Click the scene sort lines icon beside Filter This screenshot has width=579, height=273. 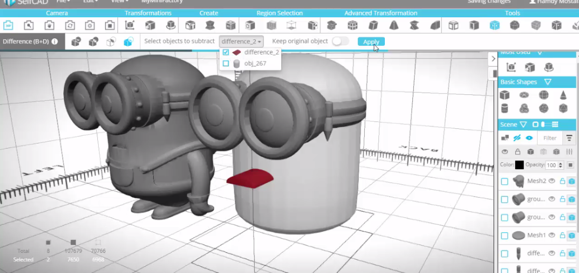coord(569,138)
